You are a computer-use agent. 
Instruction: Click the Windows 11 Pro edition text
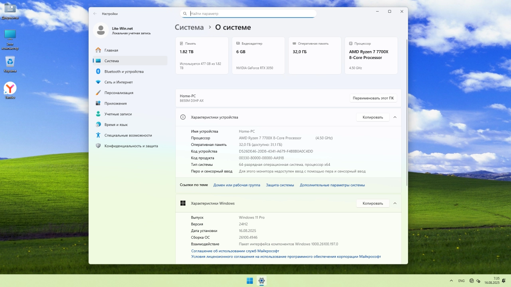click(252, 218)
